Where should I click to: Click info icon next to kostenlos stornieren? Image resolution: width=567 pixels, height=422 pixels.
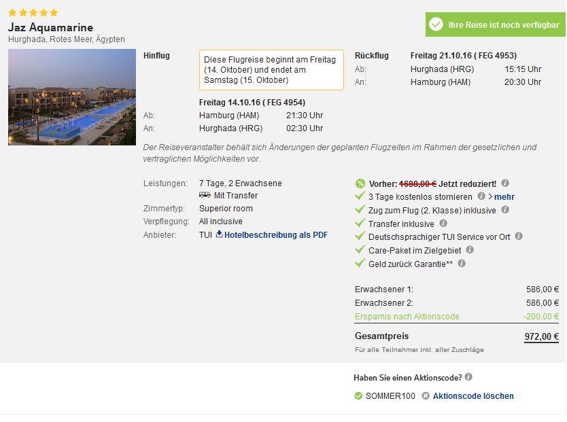click(x=481, y=196)
